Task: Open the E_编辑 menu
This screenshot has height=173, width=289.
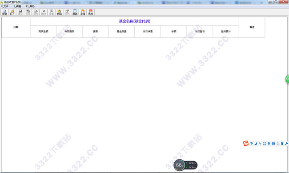Action: coord(17,7)
